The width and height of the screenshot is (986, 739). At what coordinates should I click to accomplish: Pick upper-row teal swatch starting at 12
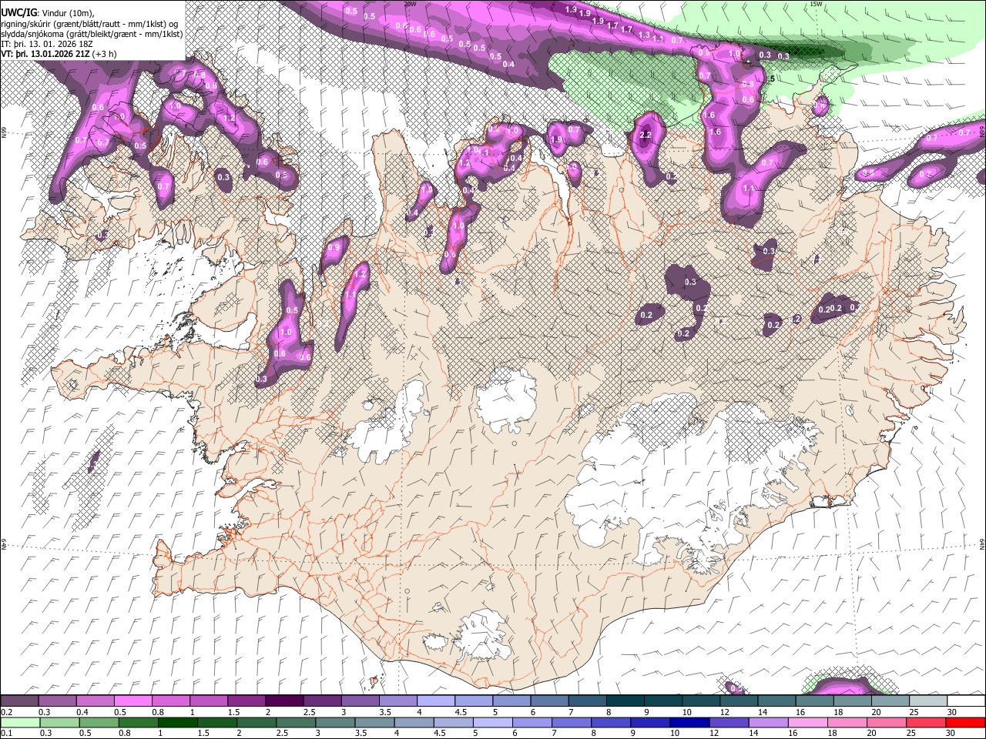(x=739, y=701)
